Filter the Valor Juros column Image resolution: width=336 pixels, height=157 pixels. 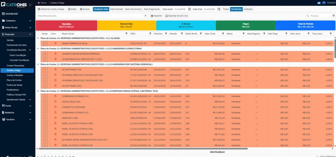coord(308,34)
